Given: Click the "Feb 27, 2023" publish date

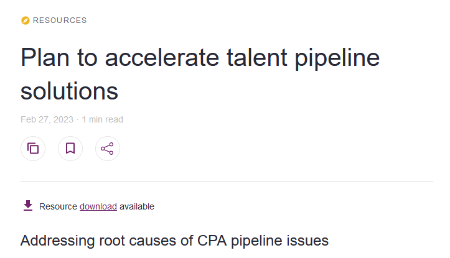Looking at the screenshot, I should point(47,119).
